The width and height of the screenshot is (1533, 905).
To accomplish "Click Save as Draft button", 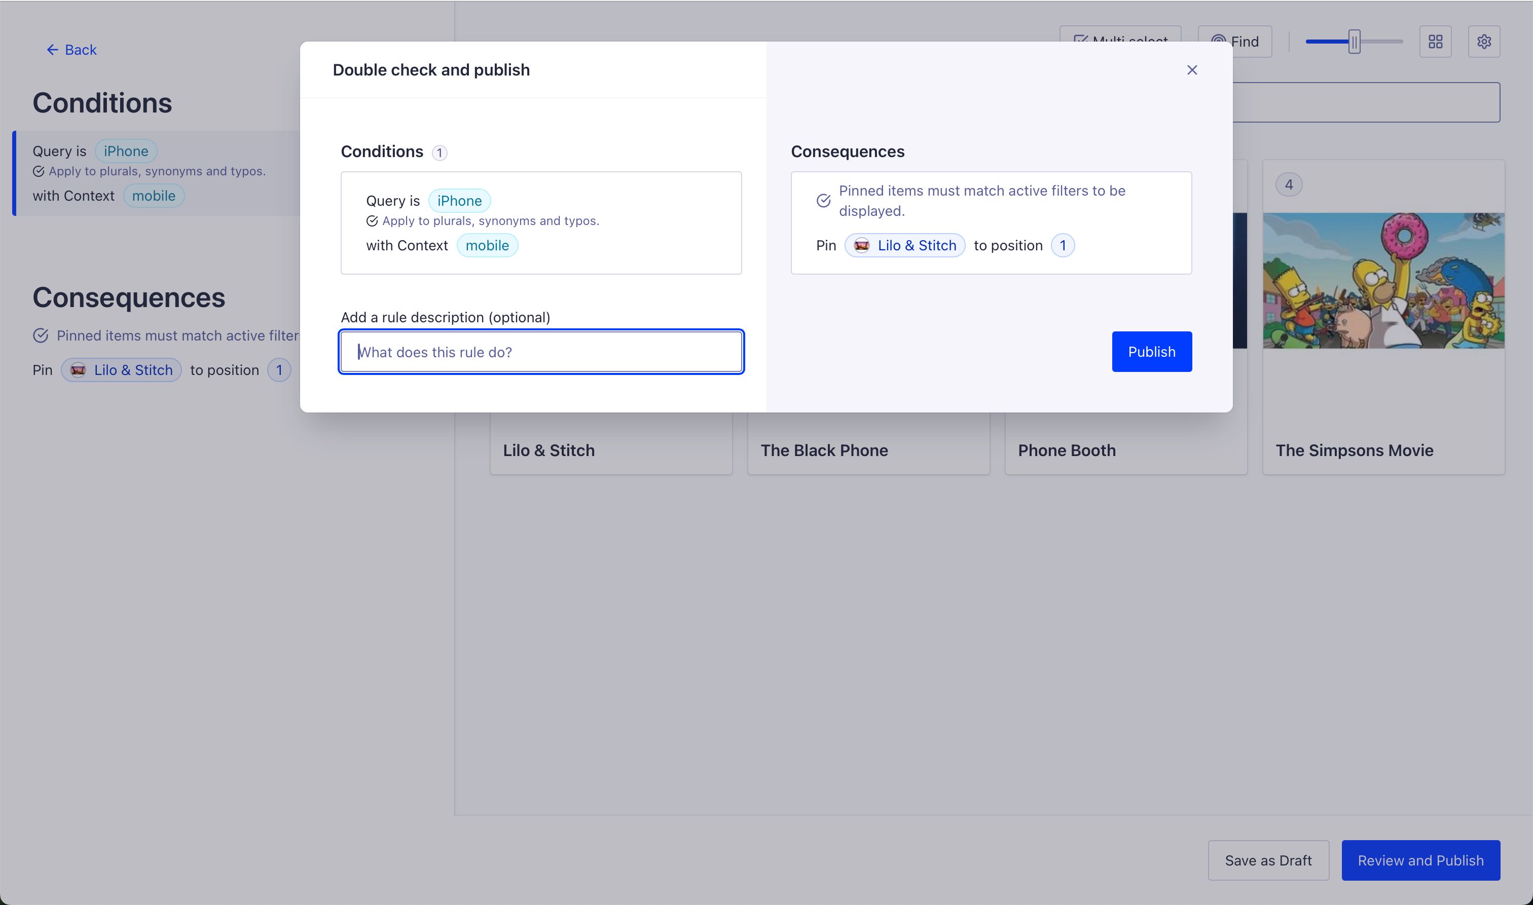I will click(1268, 860).
